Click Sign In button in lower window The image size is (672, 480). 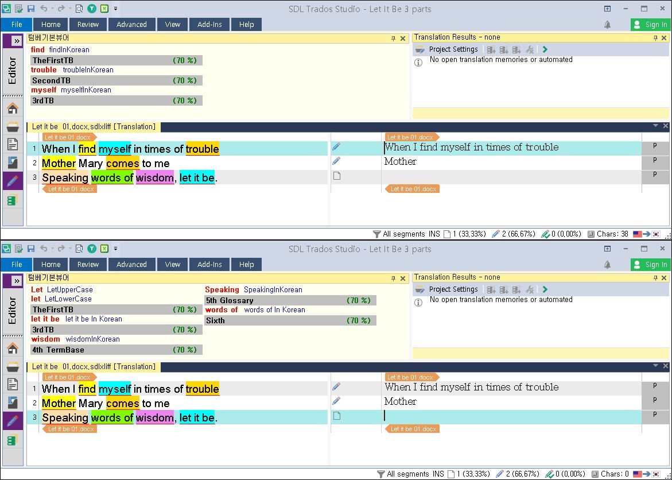click(x=651, y=265)
